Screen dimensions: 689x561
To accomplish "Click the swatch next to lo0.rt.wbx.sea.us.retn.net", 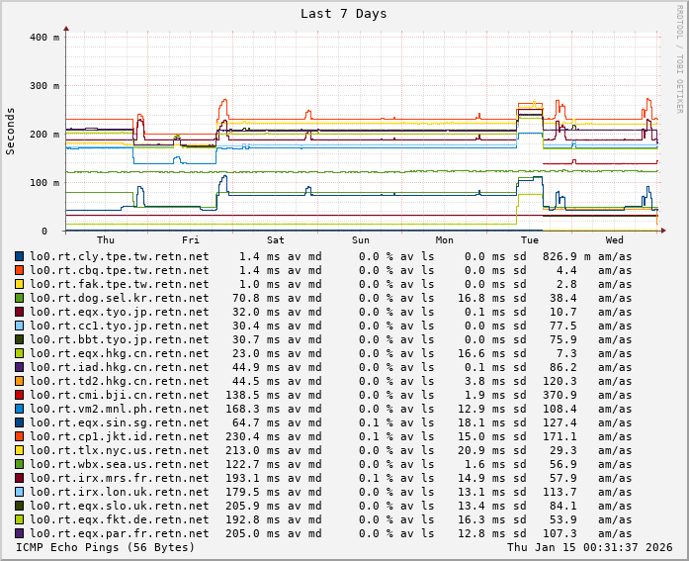I will point(19,464).
